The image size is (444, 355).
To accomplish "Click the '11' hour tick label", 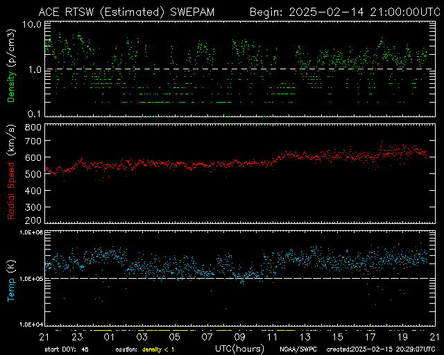I will click(x=272, y=337).
